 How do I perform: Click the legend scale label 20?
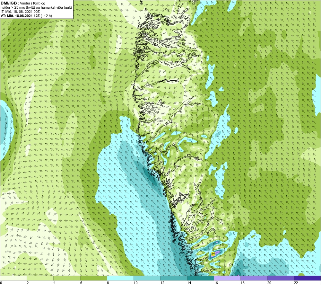[x=269, y=283]
